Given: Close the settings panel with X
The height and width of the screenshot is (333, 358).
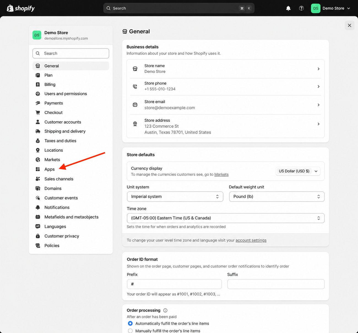Looking at the screenshot, I should click(349, 25).
